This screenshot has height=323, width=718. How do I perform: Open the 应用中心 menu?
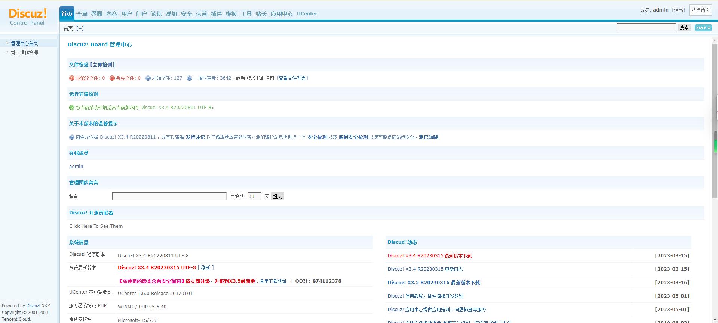pyautogui.click(x=282, y=14)
